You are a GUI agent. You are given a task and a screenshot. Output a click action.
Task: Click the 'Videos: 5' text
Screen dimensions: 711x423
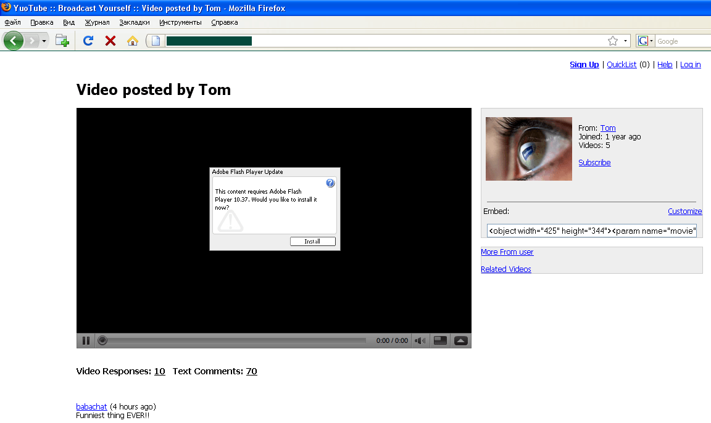(x=594, y=146)
